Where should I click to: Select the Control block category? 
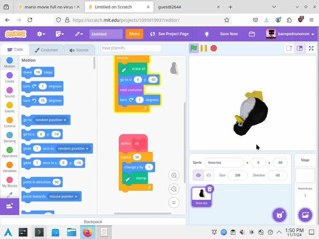click(x=10, y=122)
